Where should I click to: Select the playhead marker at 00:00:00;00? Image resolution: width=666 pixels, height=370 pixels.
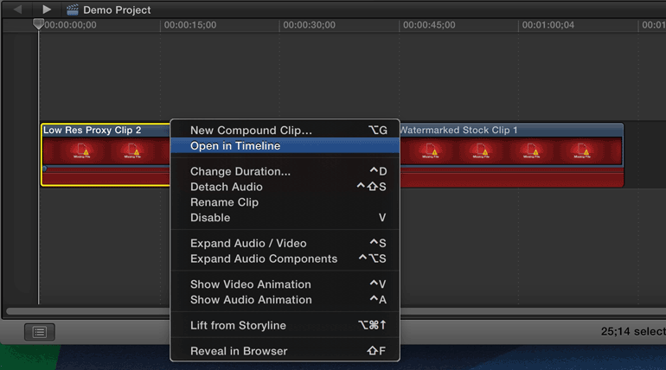[x=39, y=23]
